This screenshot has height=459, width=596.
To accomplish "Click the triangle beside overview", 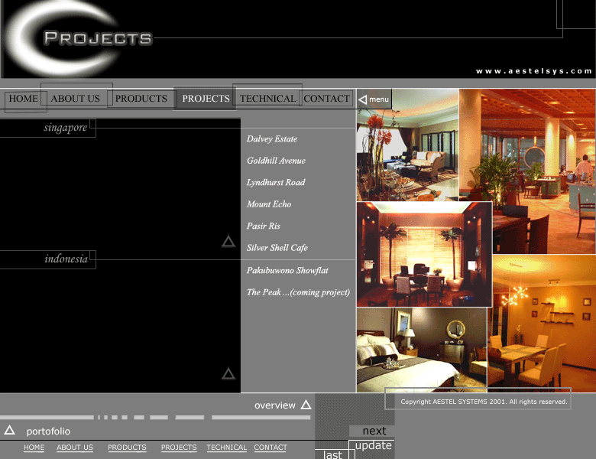I will point(306,405).
